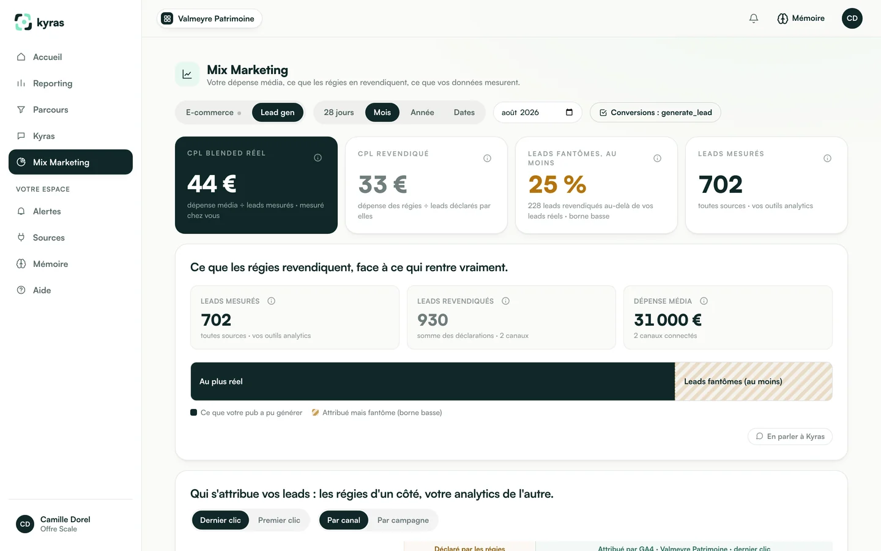Open the Valmeyre Patrimoine workspace selector
Viewport: 881px width, 551px height.
(x=210, y=18)
